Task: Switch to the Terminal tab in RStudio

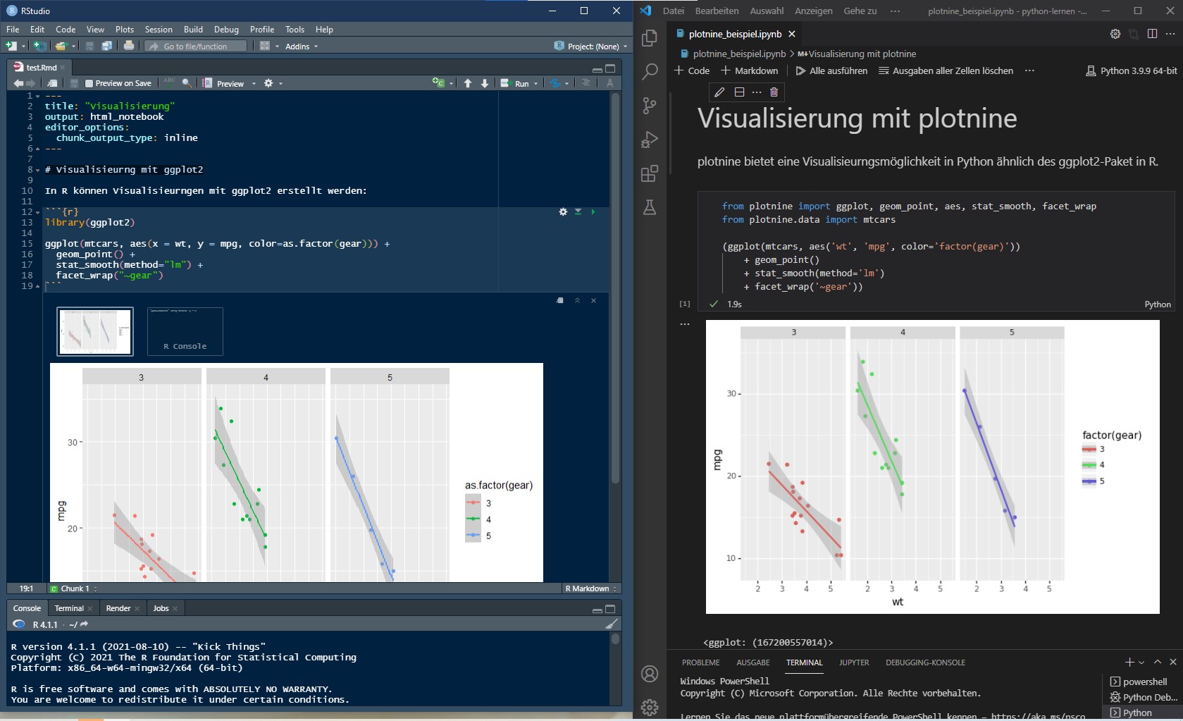Action: 69,608
